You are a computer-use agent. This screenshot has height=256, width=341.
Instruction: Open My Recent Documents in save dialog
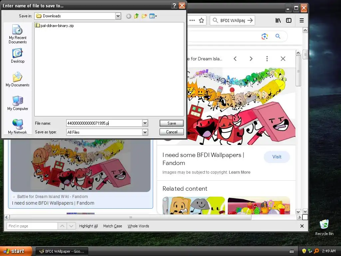pos(18,34)
